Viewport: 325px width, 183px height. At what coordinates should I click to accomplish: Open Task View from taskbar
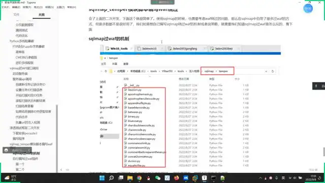tap(121, 178)
